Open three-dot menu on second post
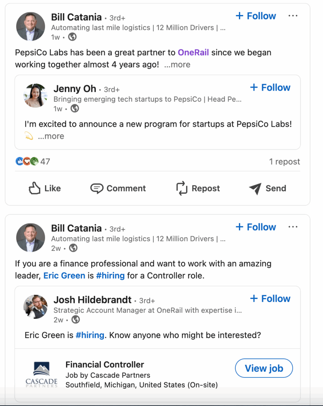Screen dimensions: 323x406 pyautogui.click(x=293, y=227)
